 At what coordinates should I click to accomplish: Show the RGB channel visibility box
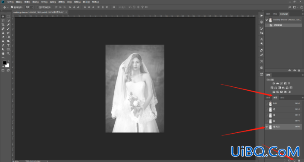click(267, 104)
